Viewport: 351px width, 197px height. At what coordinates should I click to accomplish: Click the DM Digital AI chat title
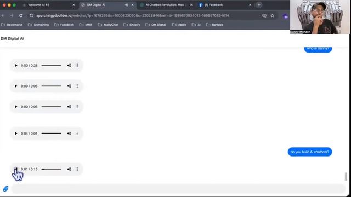pos(12,39)
